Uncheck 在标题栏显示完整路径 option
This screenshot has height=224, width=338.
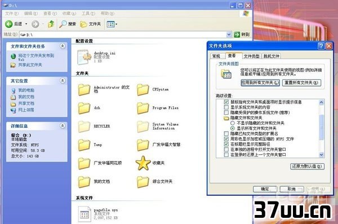coord(226,144)
